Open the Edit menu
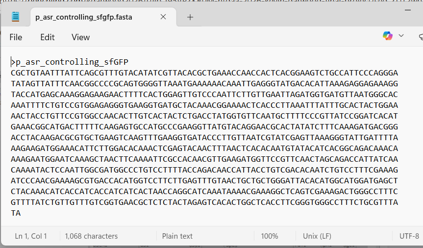 [x=47, y=37]
